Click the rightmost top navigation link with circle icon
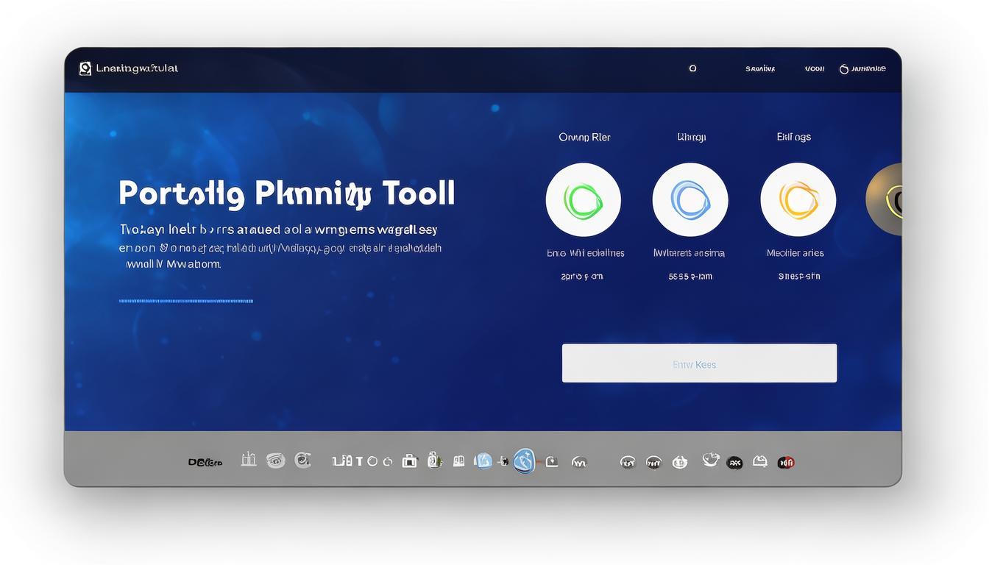The height and width of the screenshot is (565, 989). point(863,68)
